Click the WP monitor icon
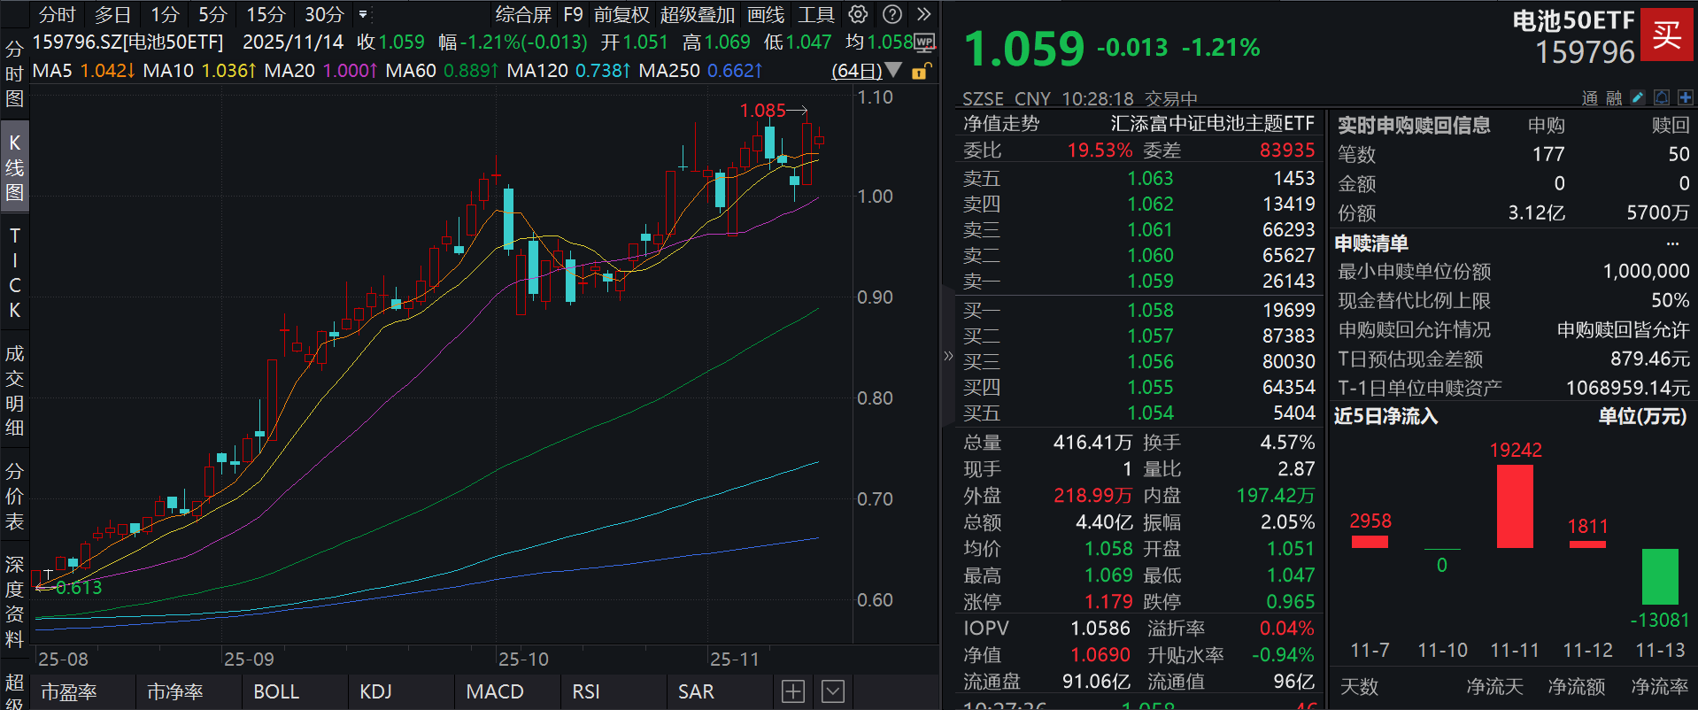Image resolution: width=1698 pixels, height=710 pixels. click(924, 42)
